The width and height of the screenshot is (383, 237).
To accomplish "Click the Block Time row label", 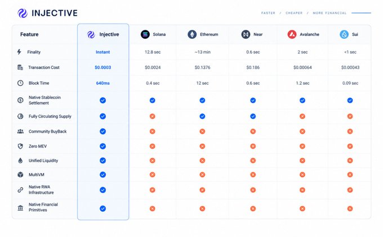I will point(39,83).
